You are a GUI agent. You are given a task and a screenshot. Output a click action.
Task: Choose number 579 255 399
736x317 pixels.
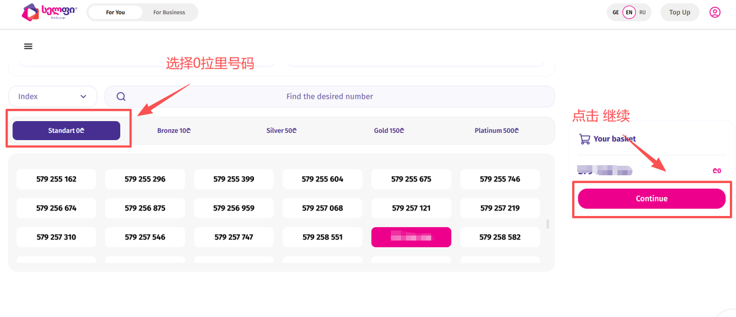coord(234,179)
